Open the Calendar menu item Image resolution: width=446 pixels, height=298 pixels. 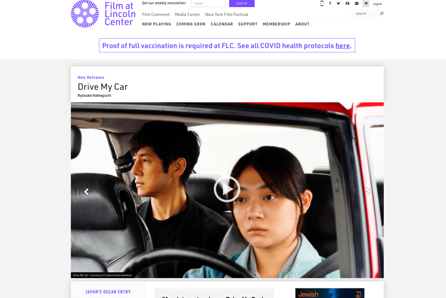pyautogui.click(x=222, y=24)
